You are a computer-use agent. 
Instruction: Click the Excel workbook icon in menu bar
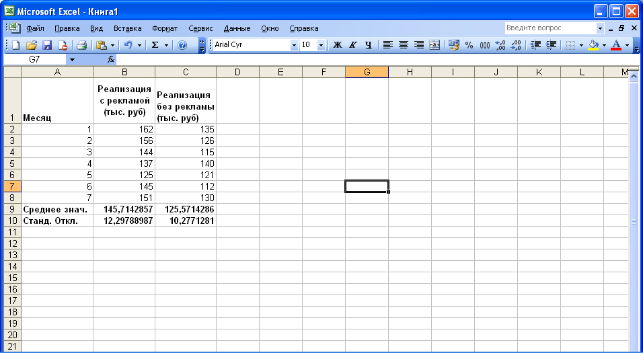point(15,28)
